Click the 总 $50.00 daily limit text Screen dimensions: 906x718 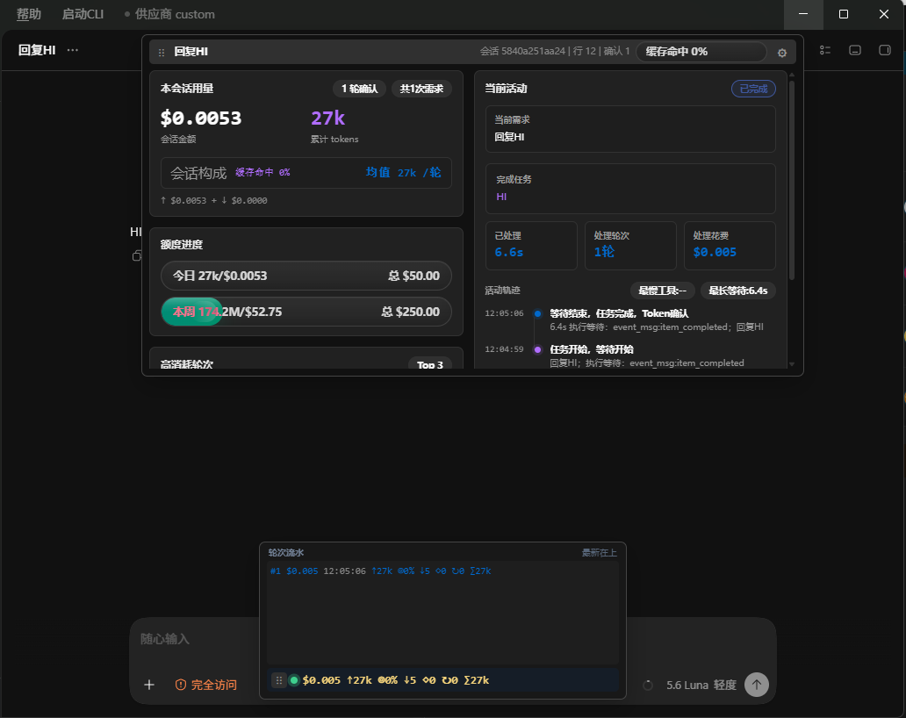[x=413, y=276]
